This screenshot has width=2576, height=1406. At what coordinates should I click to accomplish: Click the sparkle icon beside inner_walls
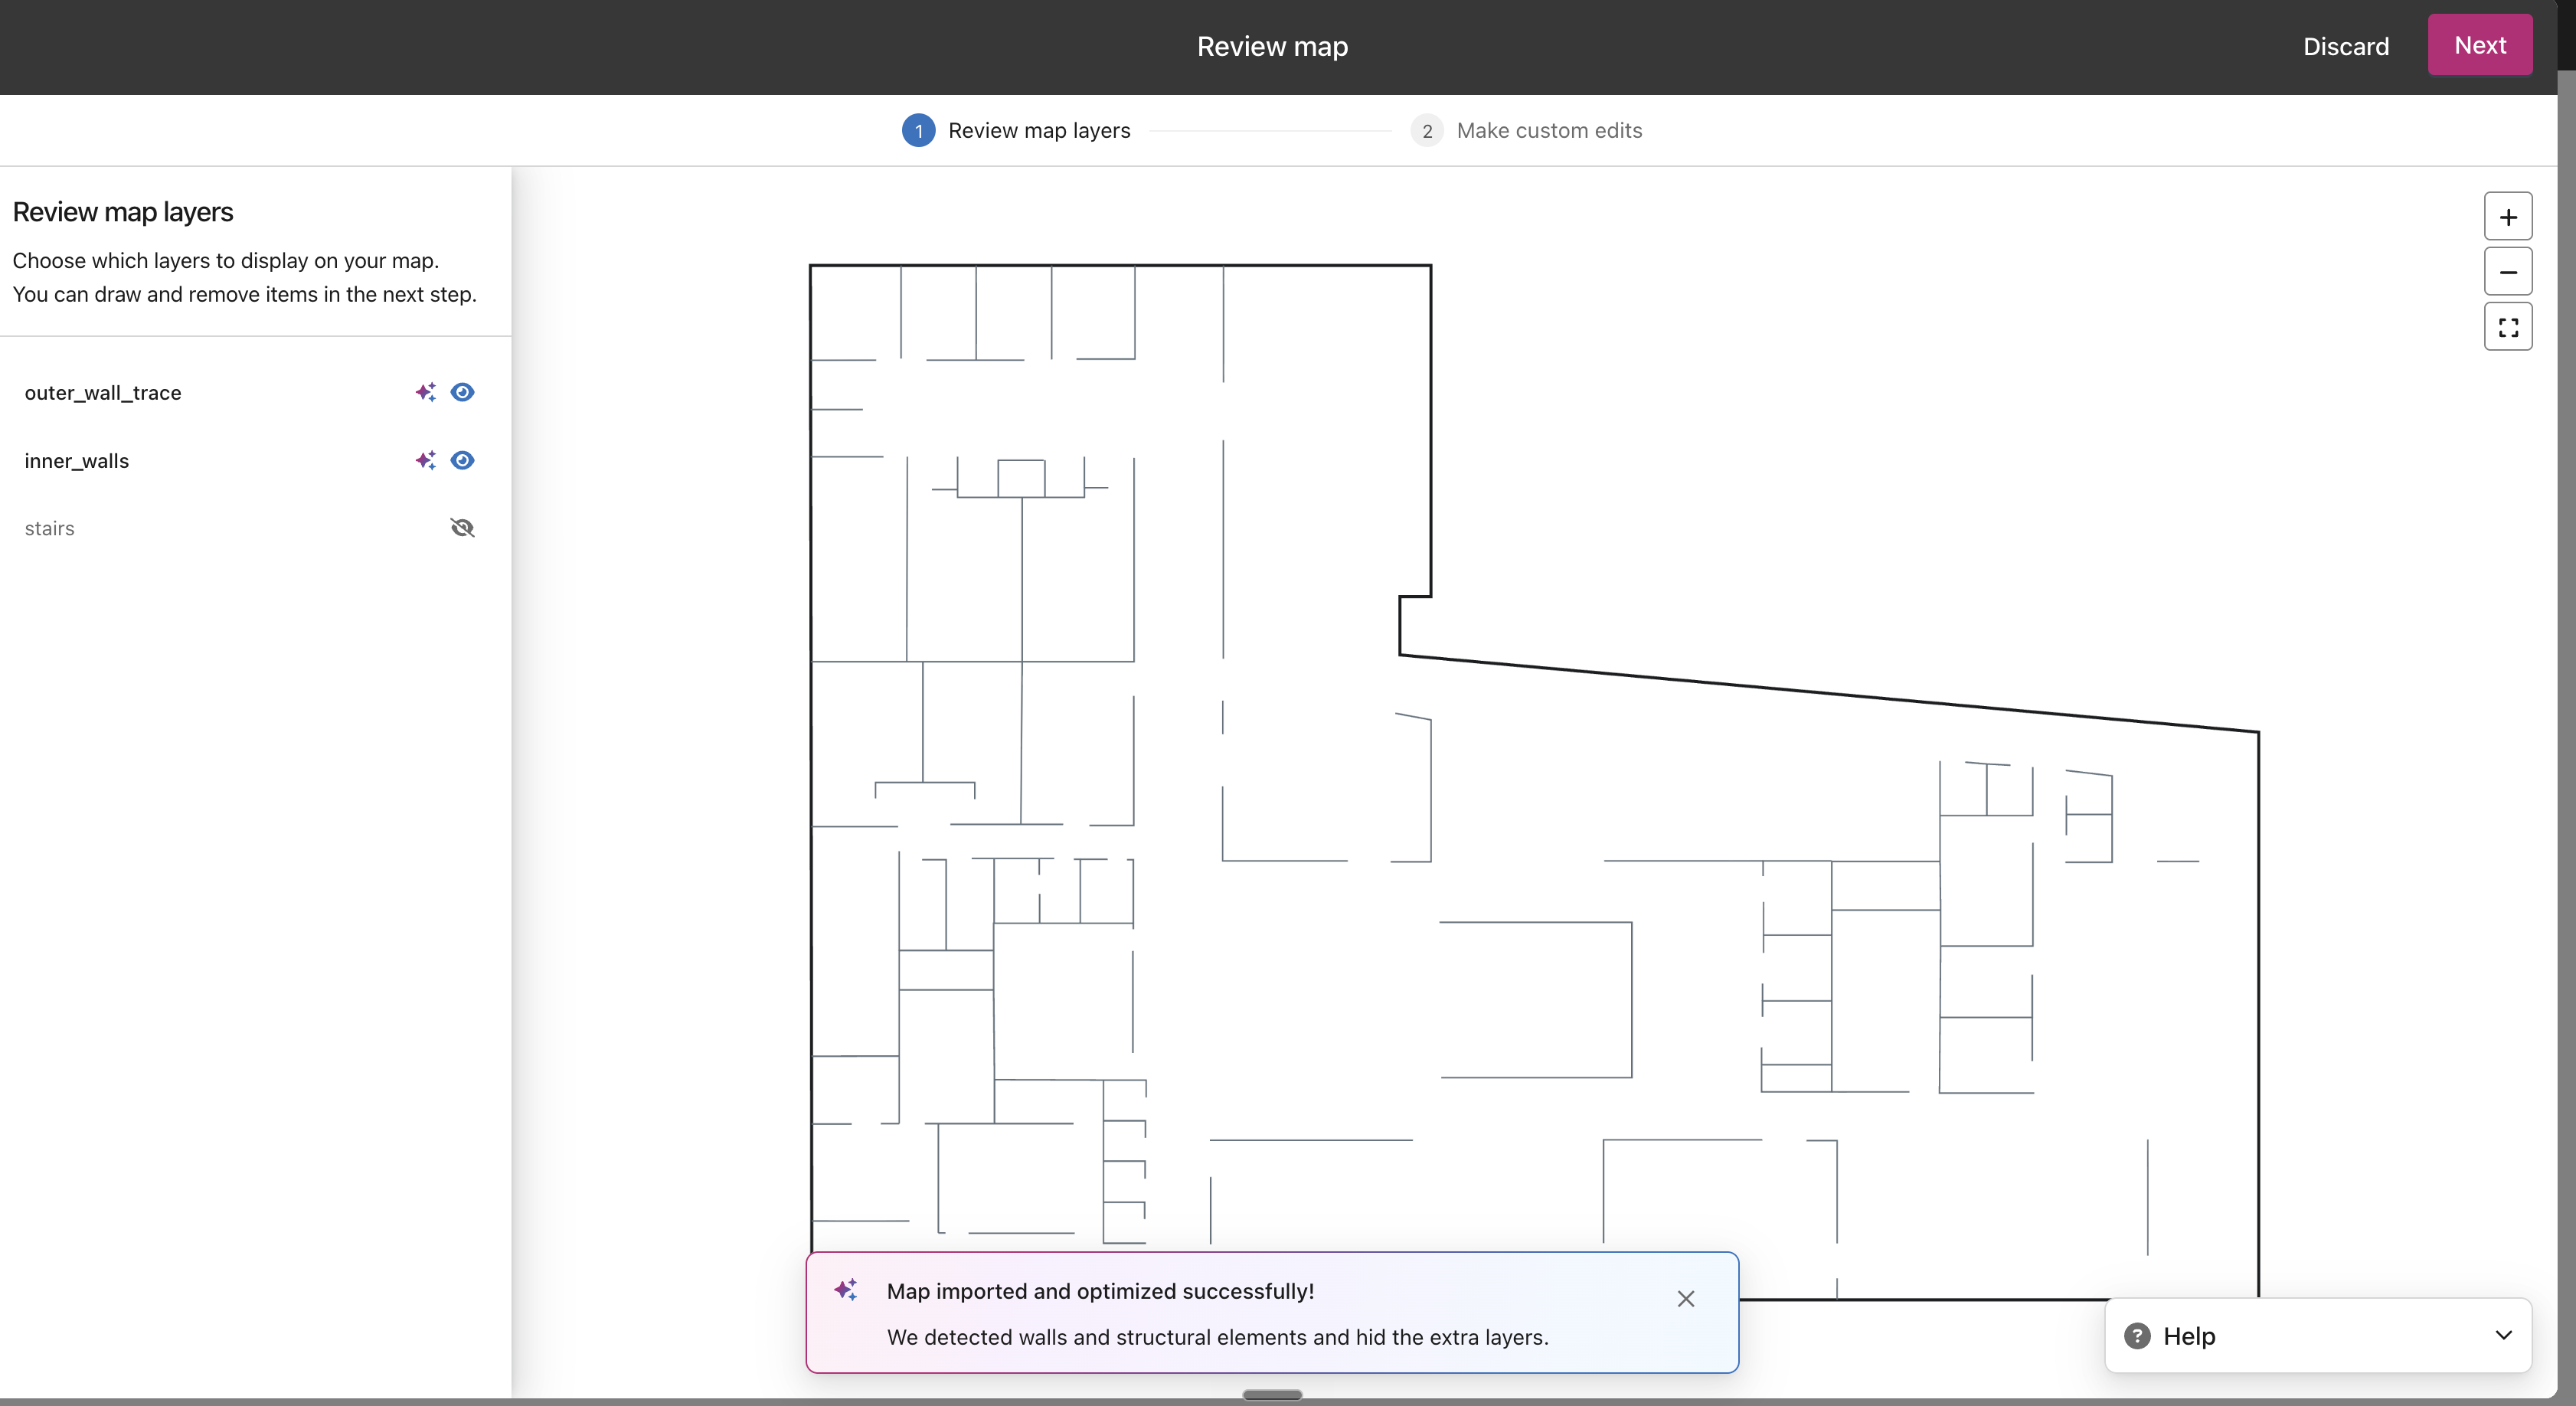(426, 460)
